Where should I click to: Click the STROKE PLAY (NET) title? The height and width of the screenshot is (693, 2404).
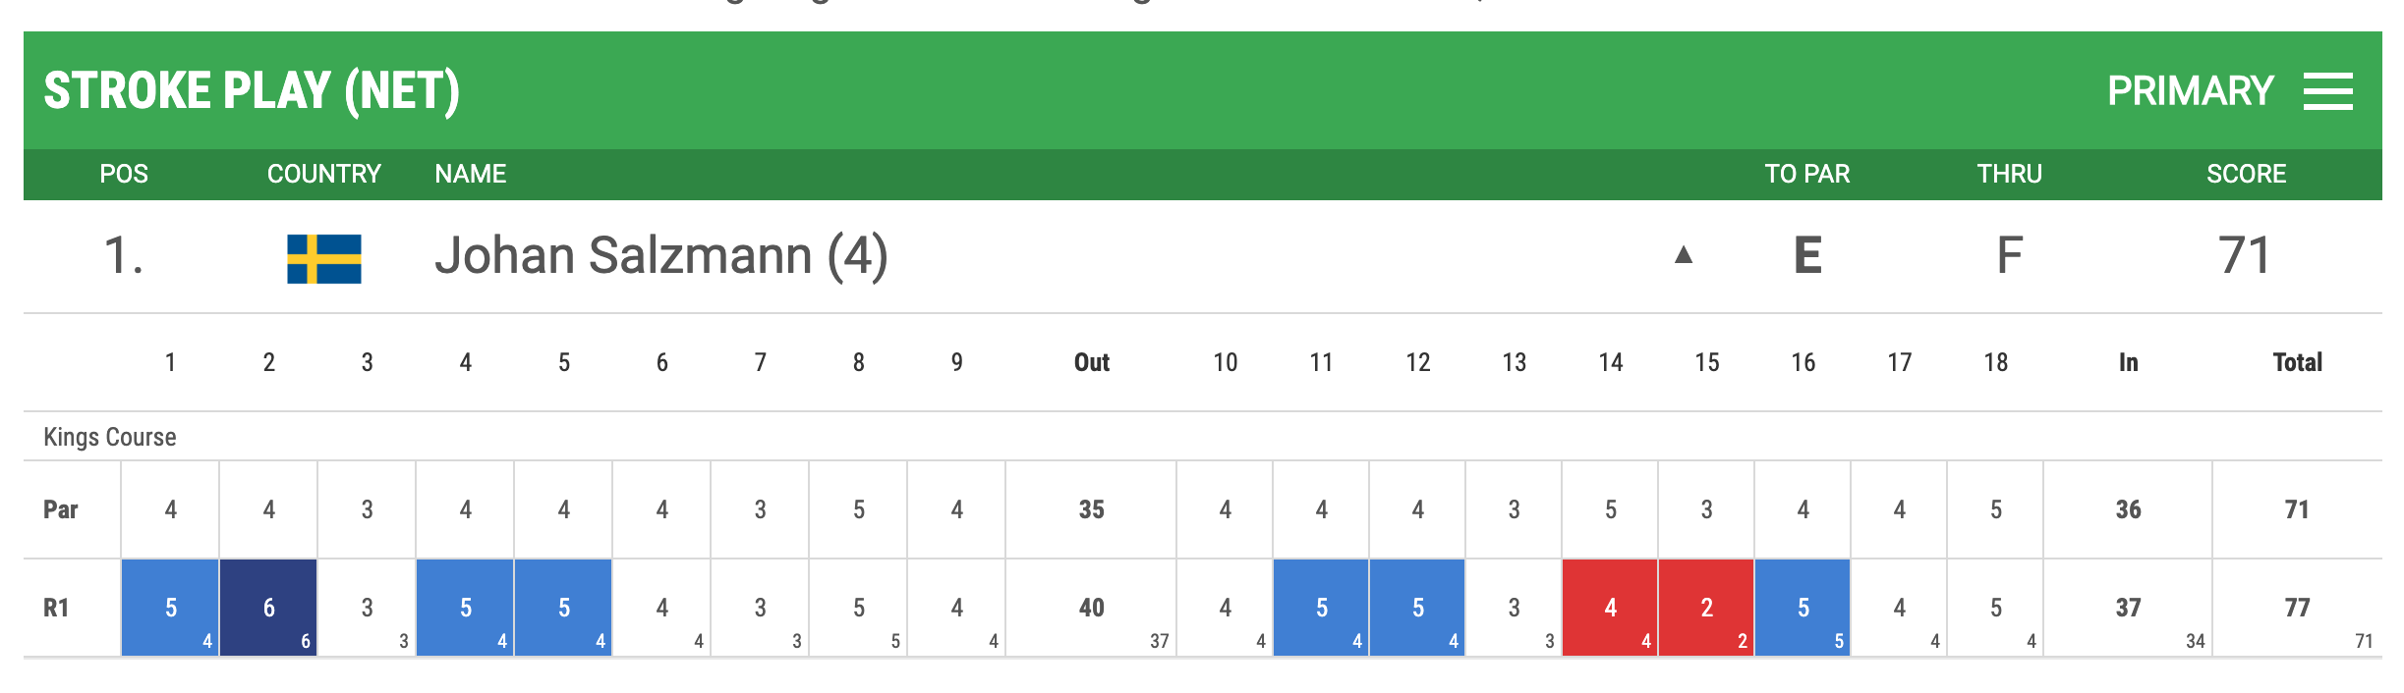(252, 91)
